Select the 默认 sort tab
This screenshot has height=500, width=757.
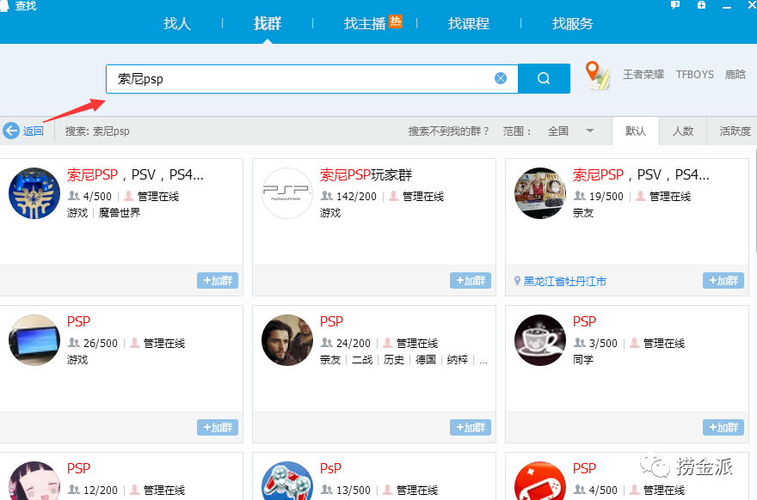[x=636, y=131]
